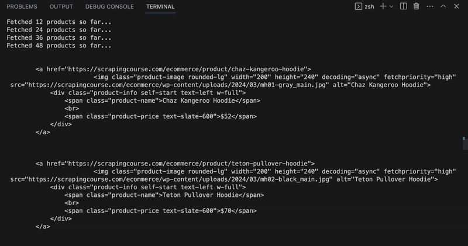Click the "Fetched 48 products so far" line
Image resolution: width=468 pixels, height=246 pixels.
58,46
